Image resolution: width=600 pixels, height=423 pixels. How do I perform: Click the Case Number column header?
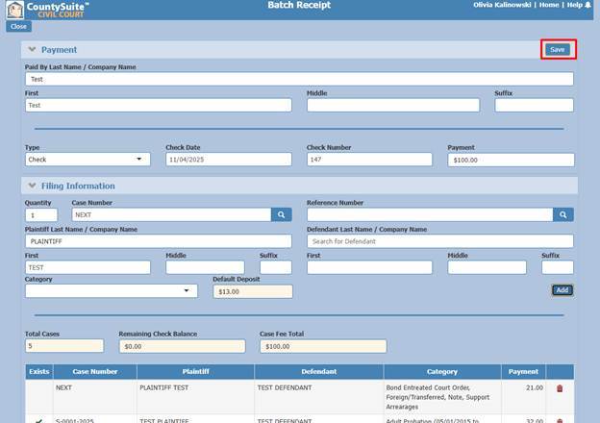[95, 371]
